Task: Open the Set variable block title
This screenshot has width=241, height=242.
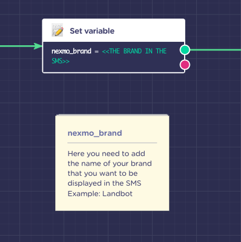Action: pyautogui.click(x=92, y=31)
